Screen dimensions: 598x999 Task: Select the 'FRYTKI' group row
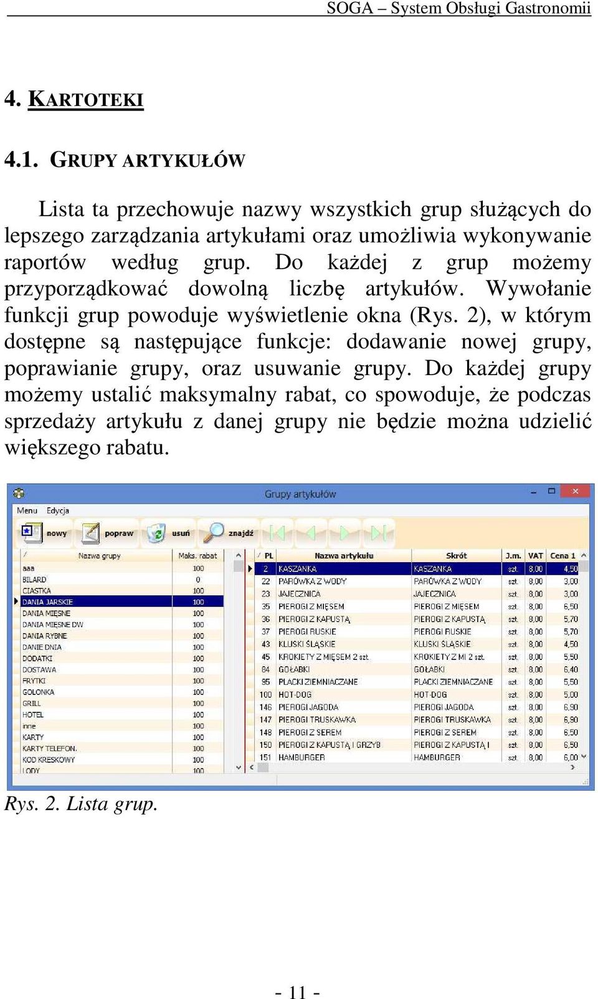(121, 681)
